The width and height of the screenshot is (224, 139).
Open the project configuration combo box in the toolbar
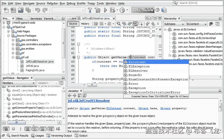(69, 10)
